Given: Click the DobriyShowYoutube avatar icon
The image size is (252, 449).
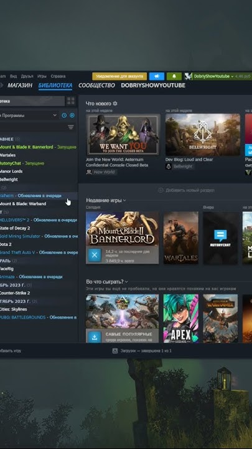Looking at the screenshot, I should pos(188,76).
